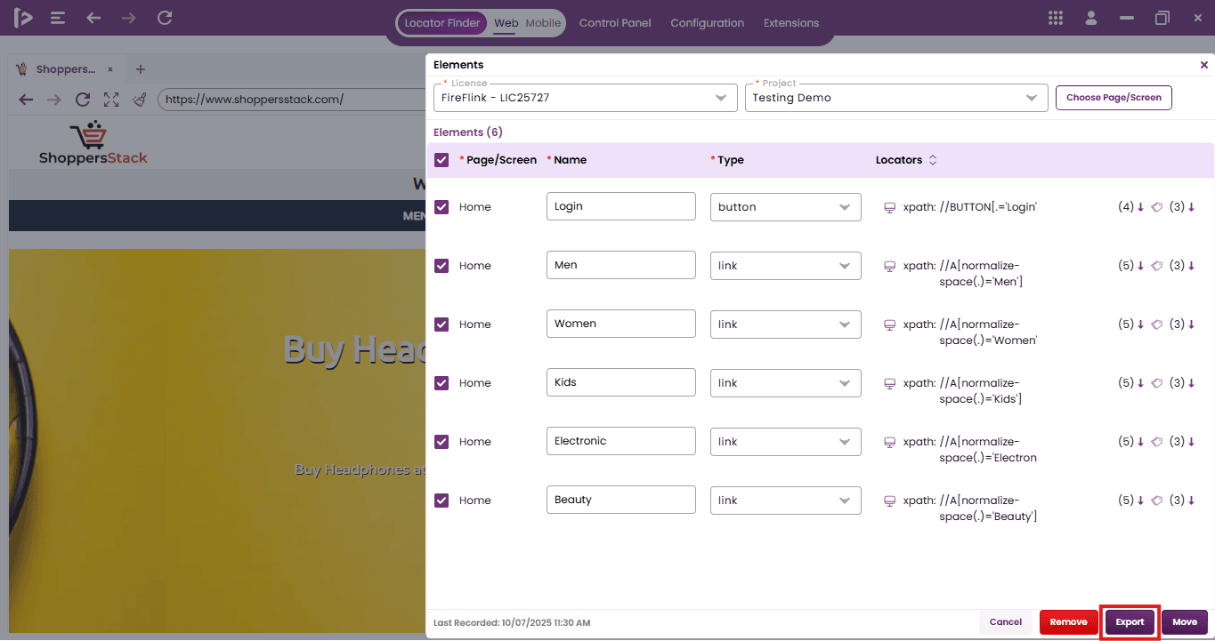Image resolution: width=1215 pixels, height=641 pixels.
Task: Uncheck the Electronic row checkbox
Action: tap(441, 442)
